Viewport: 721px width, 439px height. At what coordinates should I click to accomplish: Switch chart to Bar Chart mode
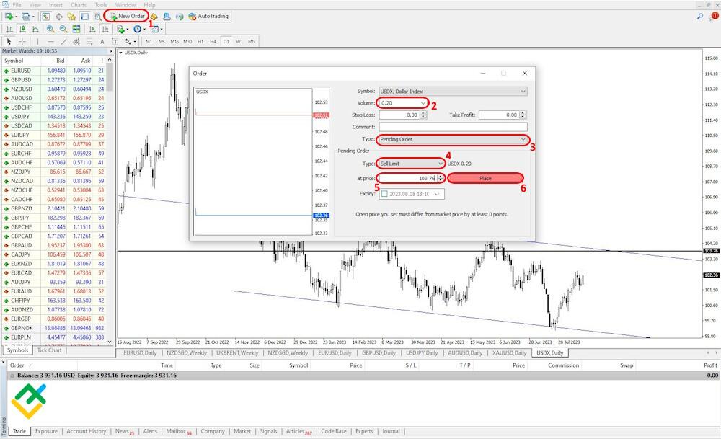click(9, 29)
